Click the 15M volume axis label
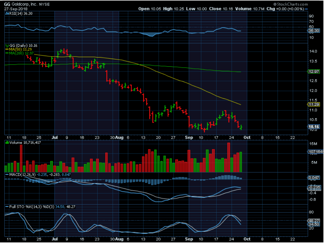 pos(313,144)
